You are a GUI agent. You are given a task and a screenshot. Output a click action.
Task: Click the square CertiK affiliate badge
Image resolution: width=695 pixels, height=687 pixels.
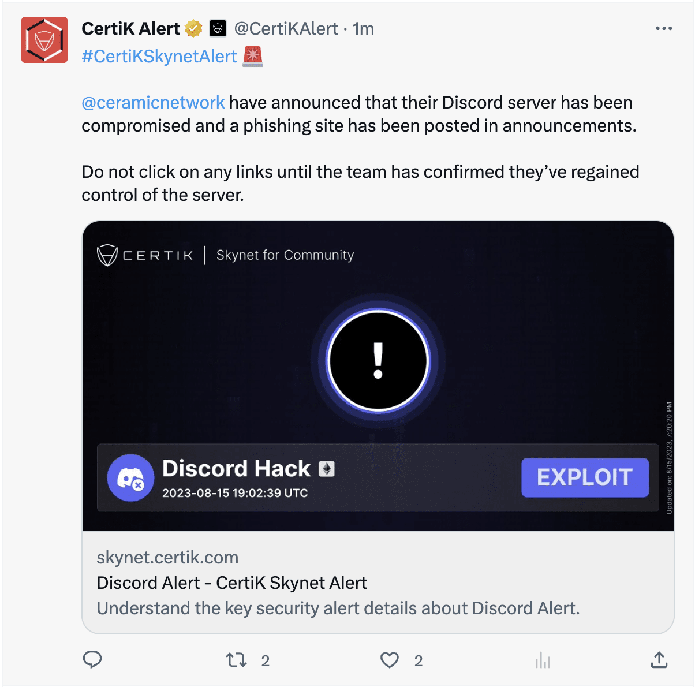pyautogui.click(x=219, y=28)
